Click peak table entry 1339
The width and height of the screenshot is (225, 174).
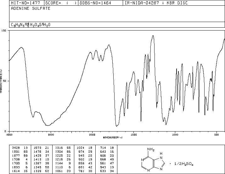[37, 171]
